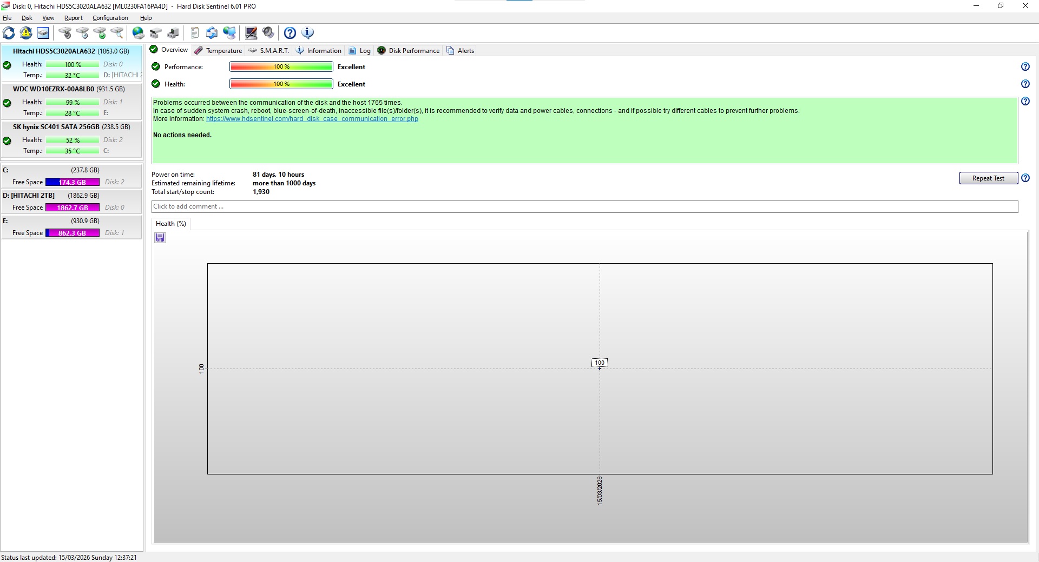This screenshot has height=562, width=1039.
Task: Click the Repeat Test button
Action: point(988,178)
